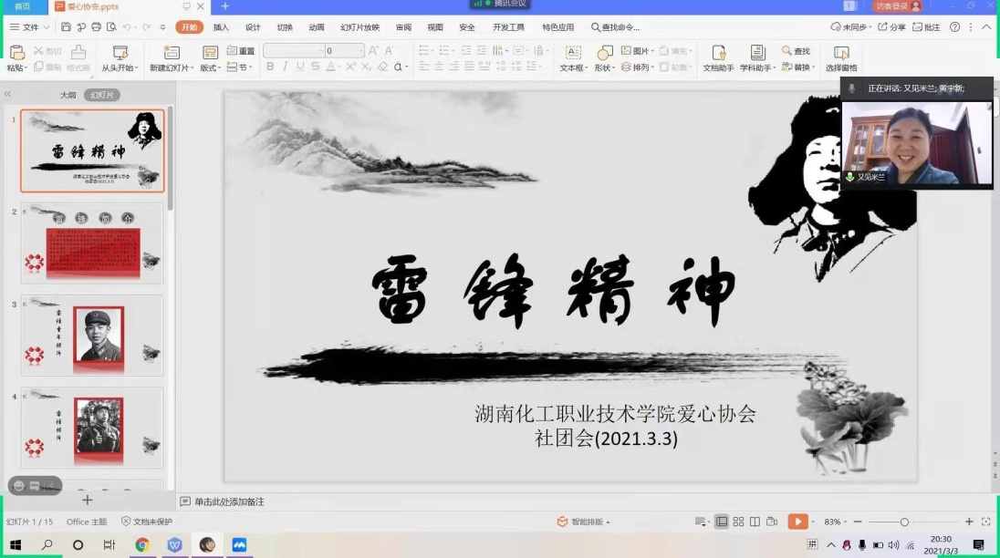The image size is (1000, 558).
Task: Open the selection pane (选择窗格)
Action: click(x=840, y=59)
